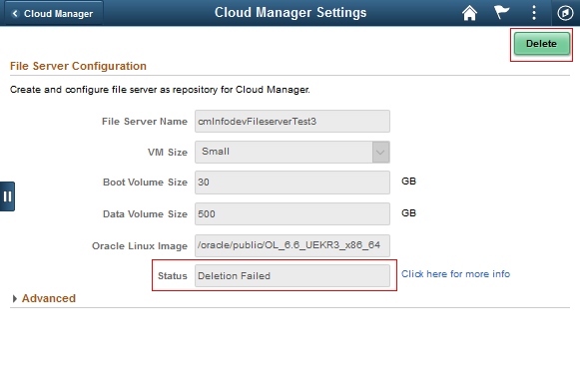
Task: Click the 'Create and configure file server' description
Action: pyautogui.click(x=160, y=90)
